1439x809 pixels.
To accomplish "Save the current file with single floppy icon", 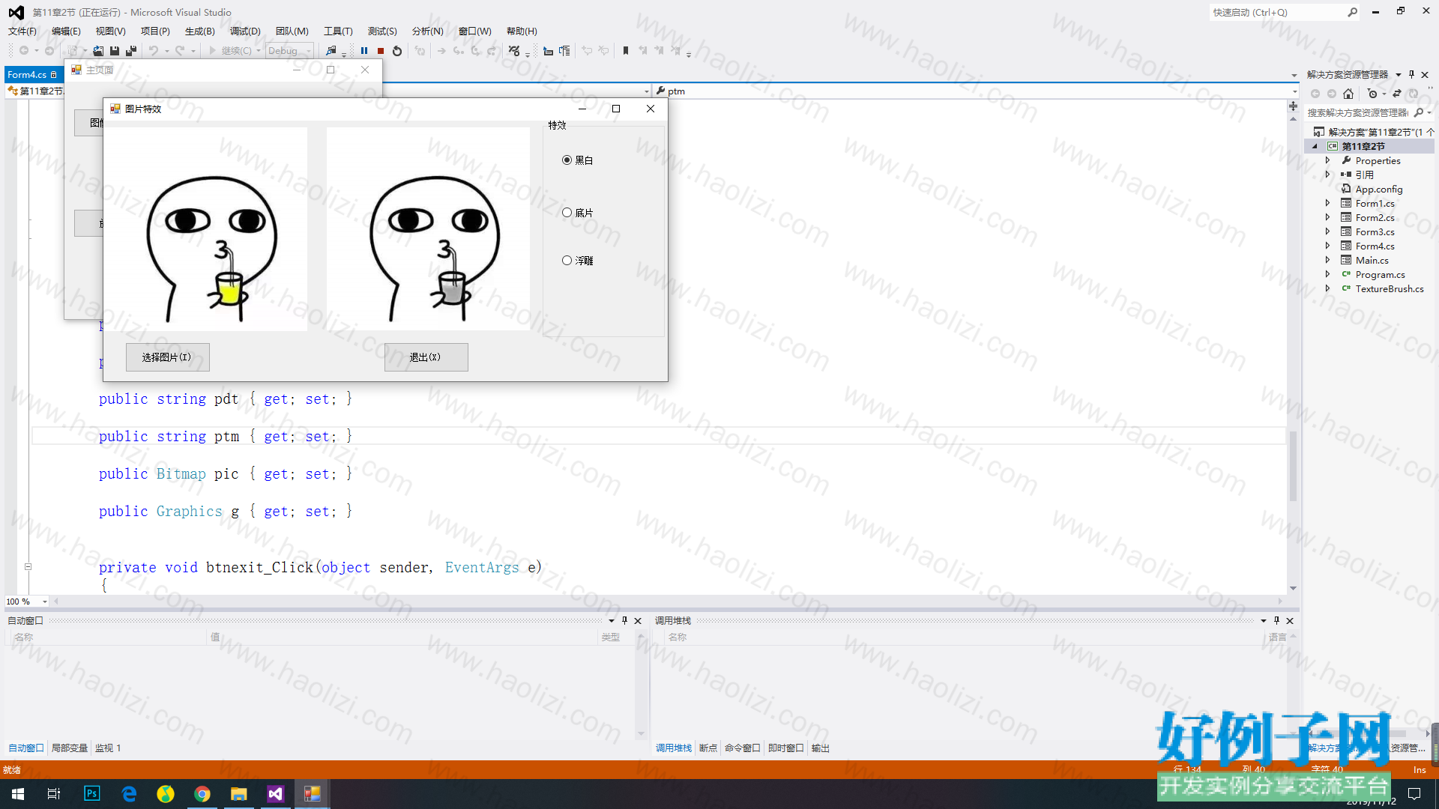I will click(x=115, y=51).
